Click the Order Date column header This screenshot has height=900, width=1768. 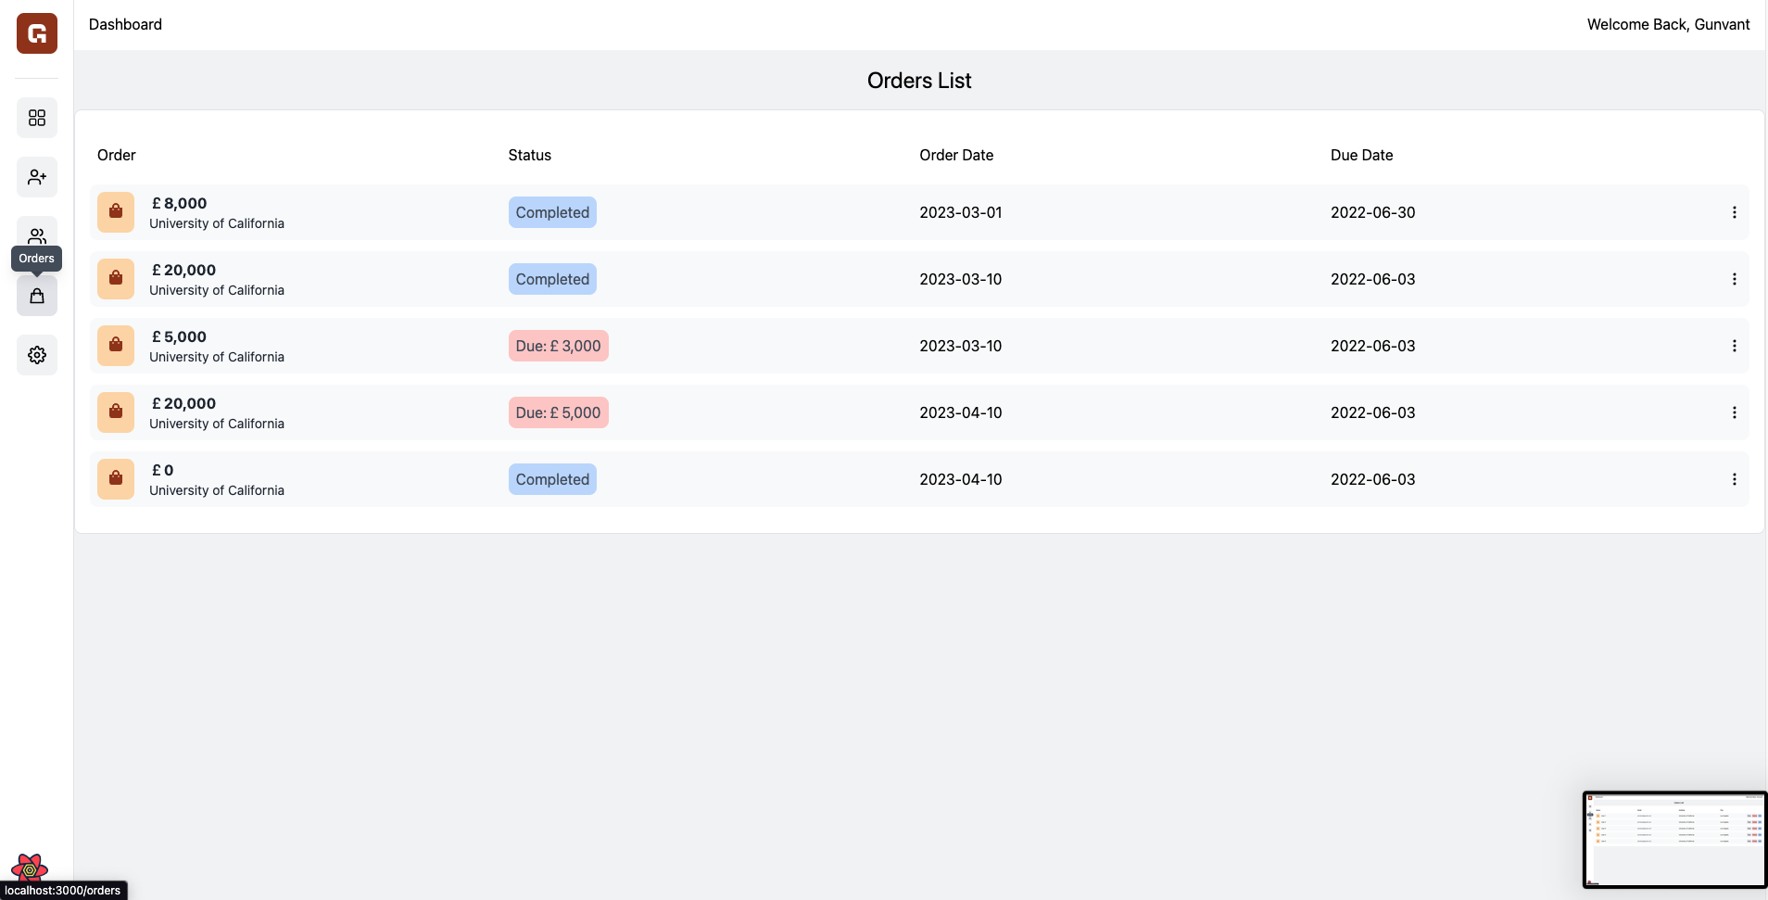point(956,155)
